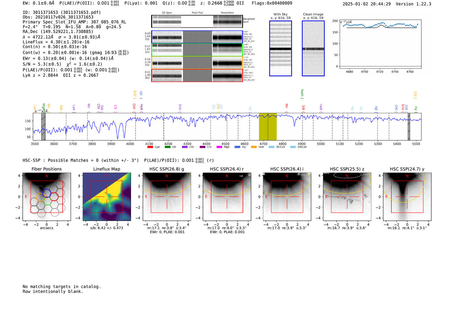This screenshot has height=309, width=454.
Task: Click the red OVI line label
Action: pos(134,108)
